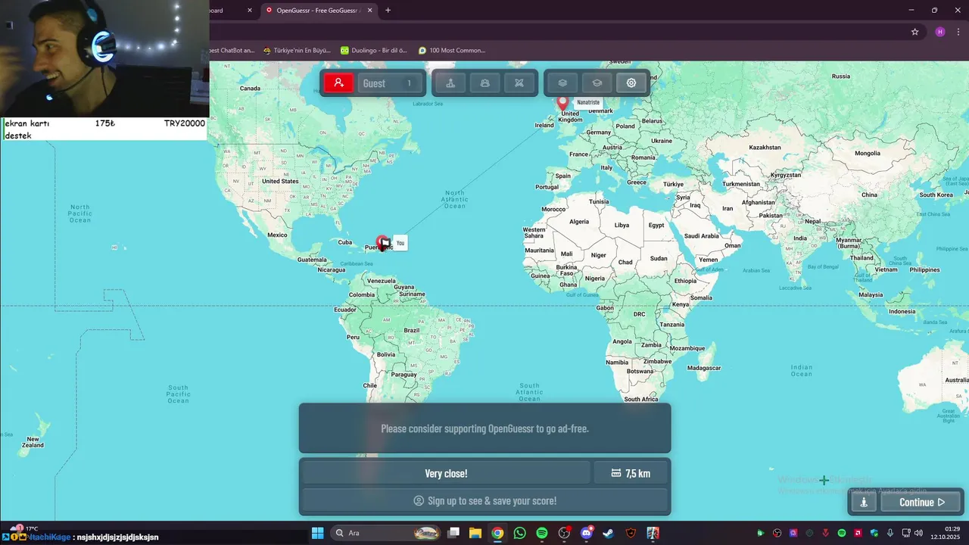Screen dimensions: 969x545
Task: Open the OpenGuessr settings gear
Action: (631, 83)
